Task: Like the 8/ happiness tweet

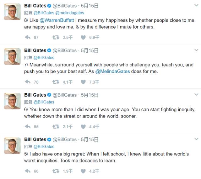Action: 83,37
